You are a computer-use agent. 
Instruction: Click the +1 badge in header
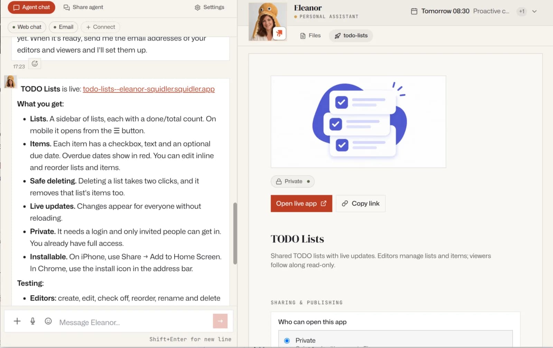point(522,11)
